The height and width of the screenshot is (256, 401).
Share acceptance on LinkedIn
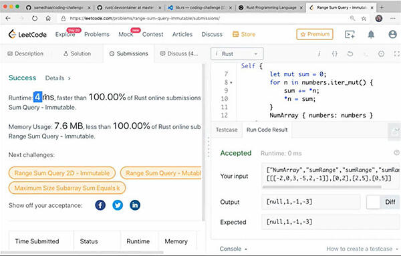tap(135, 205)
